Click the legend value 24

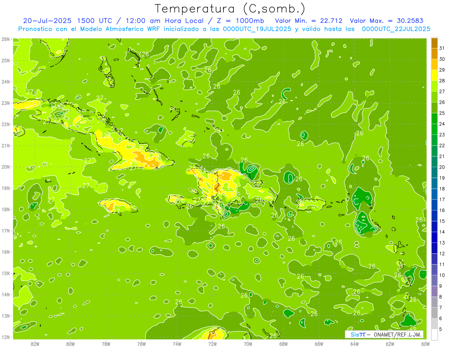pos(442,124)
